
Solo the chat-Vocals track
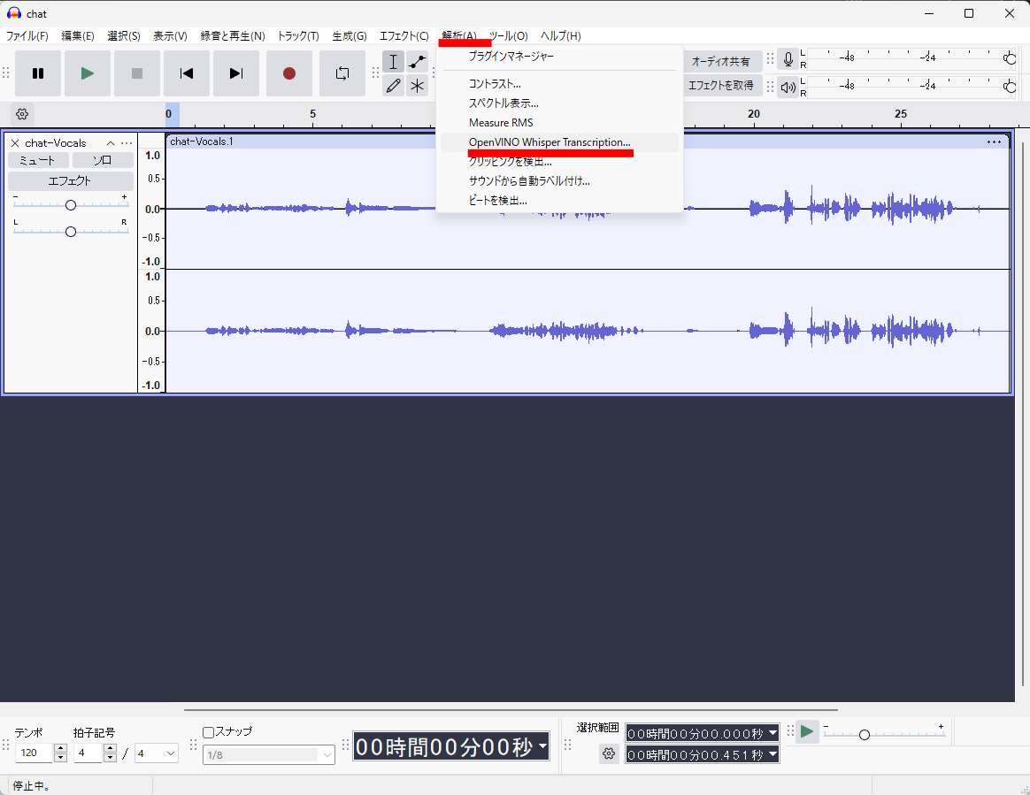(103, 160)
